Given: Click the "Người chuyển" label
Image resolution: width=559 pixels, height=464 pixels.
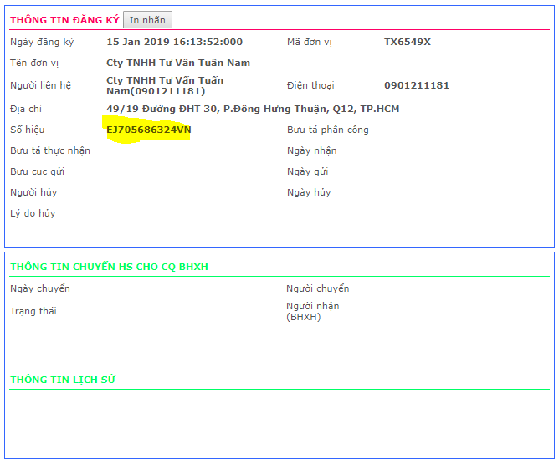Looking at the screenshot, I should tap(318, 288).
